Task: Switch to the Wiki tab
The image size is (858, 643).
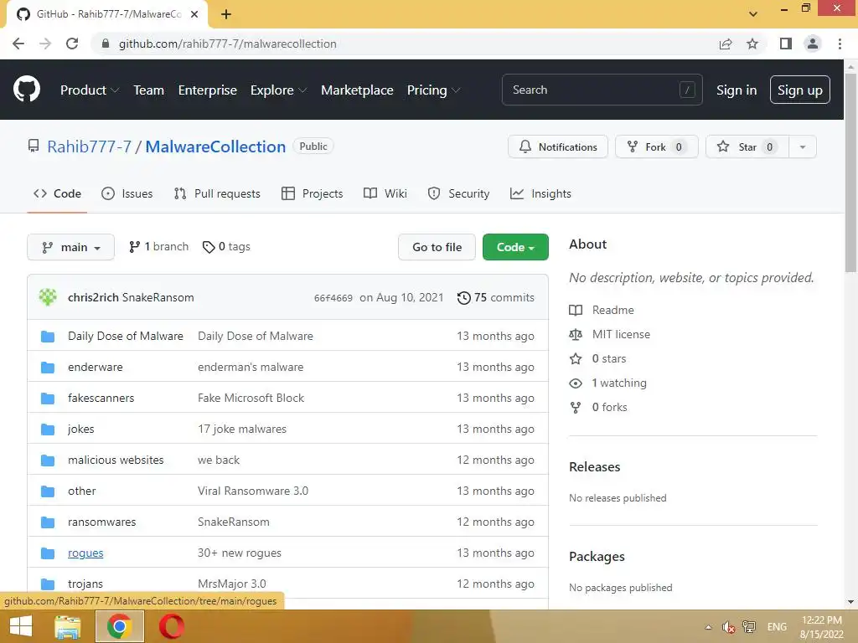Action: coord(385,193)
